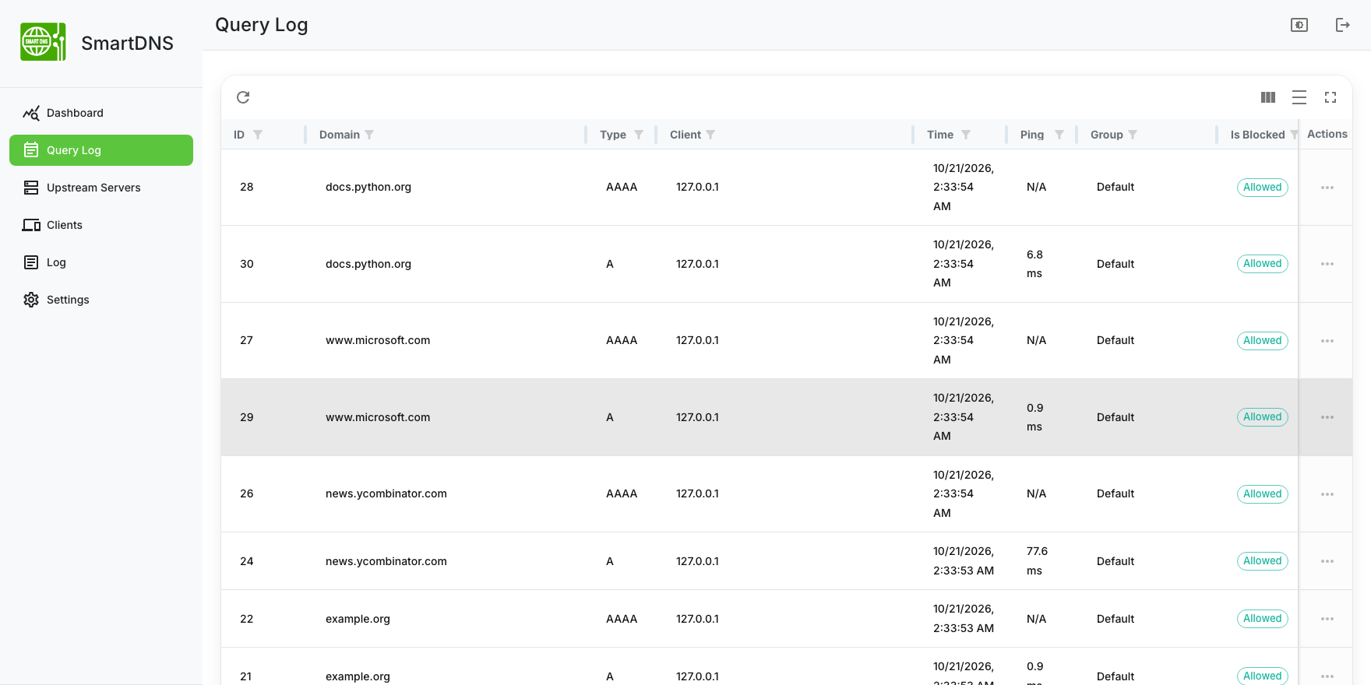Open actions menu for row ID 24

pos(1327,561)
